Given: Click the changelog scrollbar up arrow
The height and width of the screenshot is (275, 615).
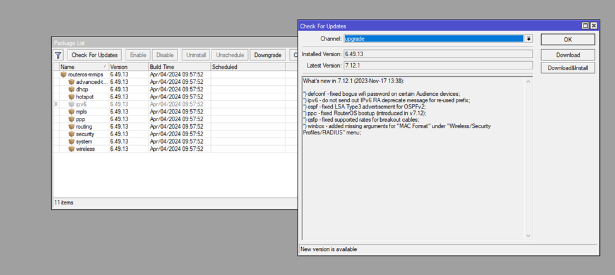Looking at the screenshot, I should click(528, 81).
